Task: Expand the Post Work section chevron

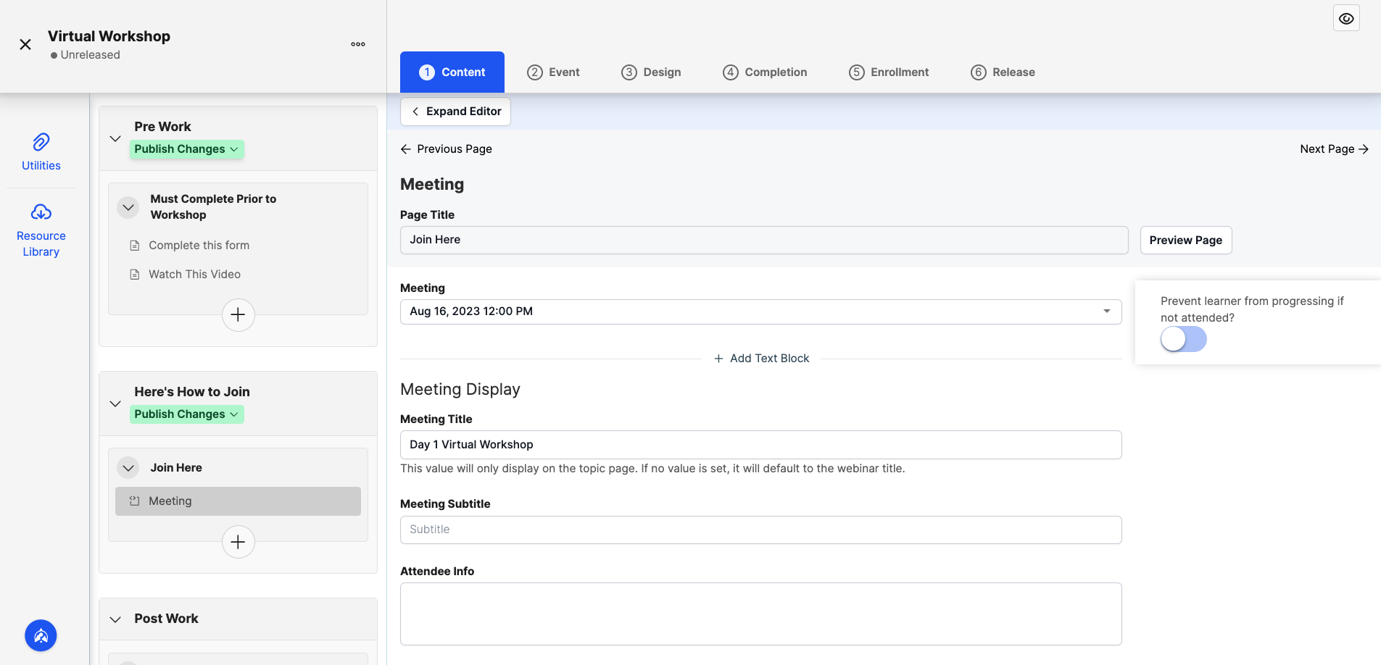Action: click(115, 619)
